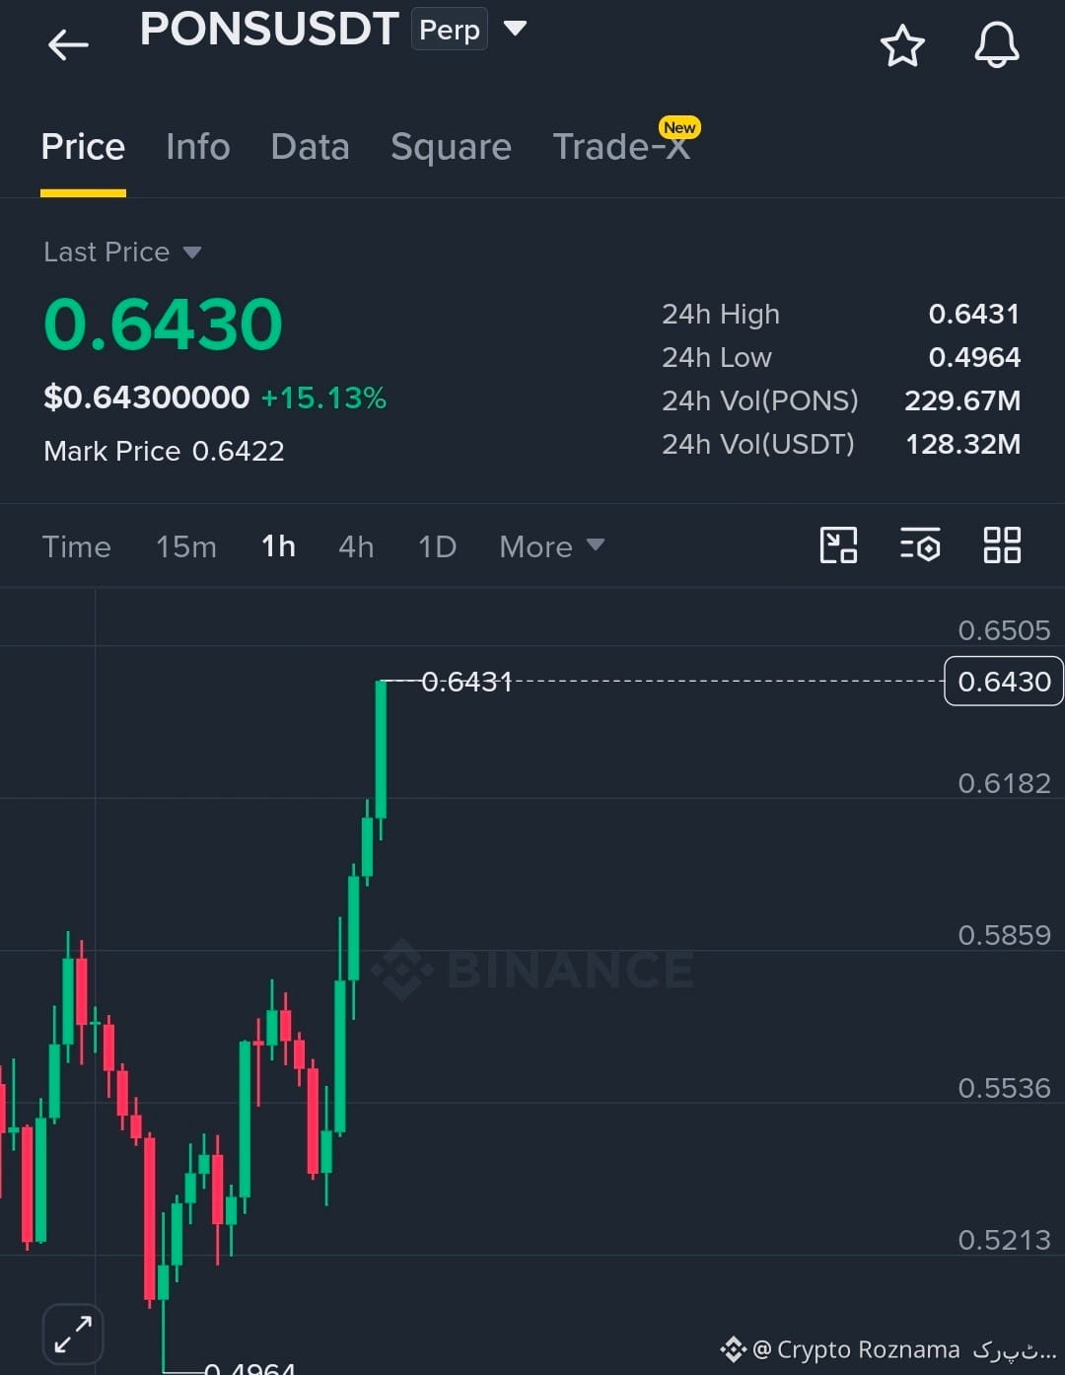Expand chart to fullscreen

(73, 1334)
